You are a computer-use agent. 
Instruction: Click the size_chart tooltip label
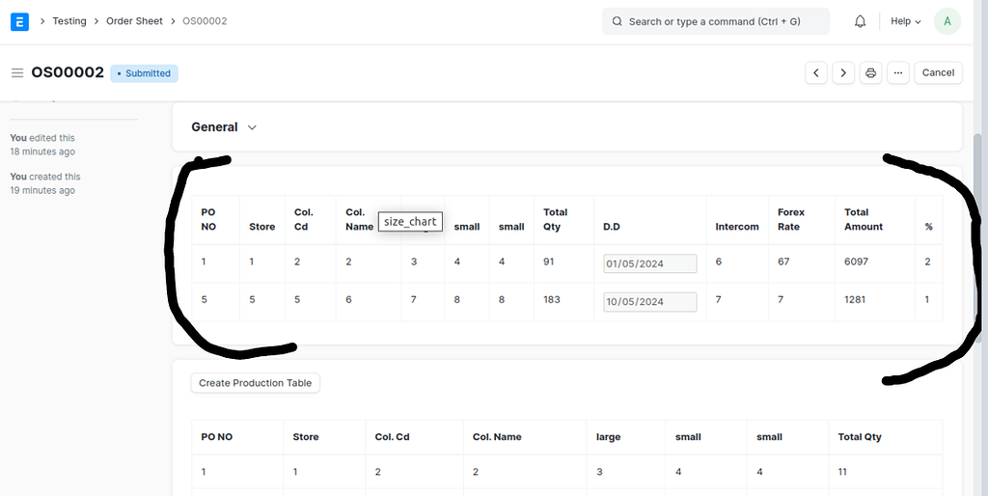pyautogui.click(x=410, y=222)
